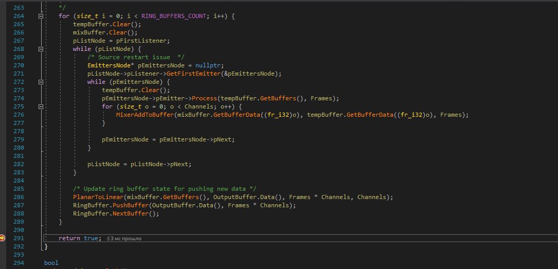Click the 'Update ring buffer state' comment

click(165, 189)
